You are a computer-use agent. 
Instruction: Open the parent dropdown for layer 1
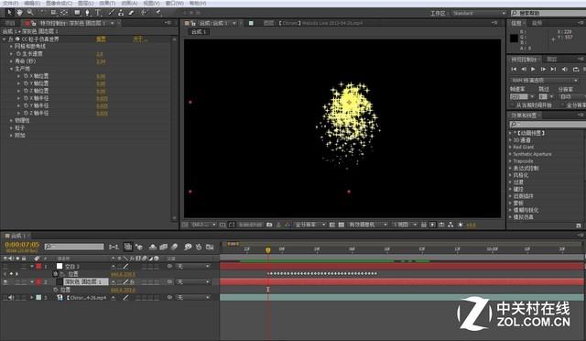point(193,267)
